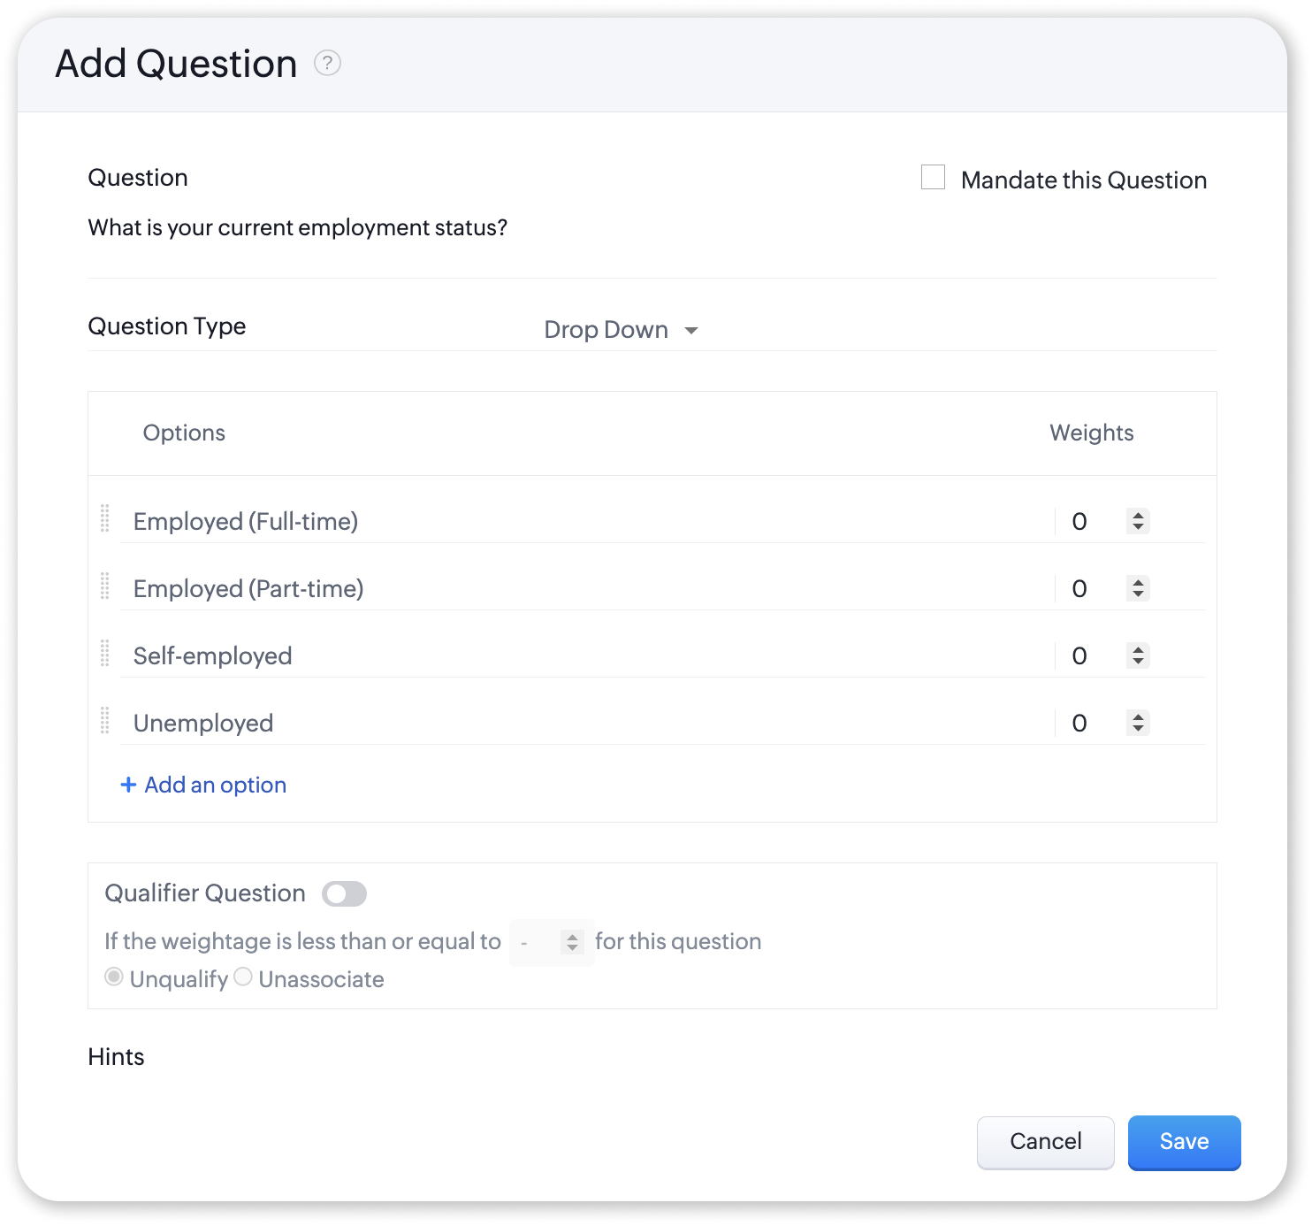
Task: Click drag handle for Self-employed option
Action: 105,654
